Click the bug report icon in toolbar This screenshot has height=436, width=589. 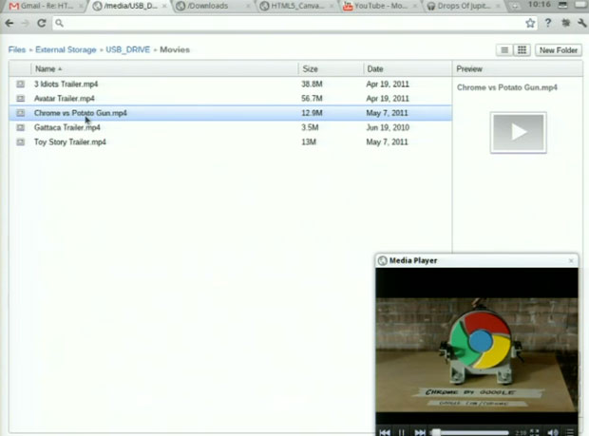(565, 24)
